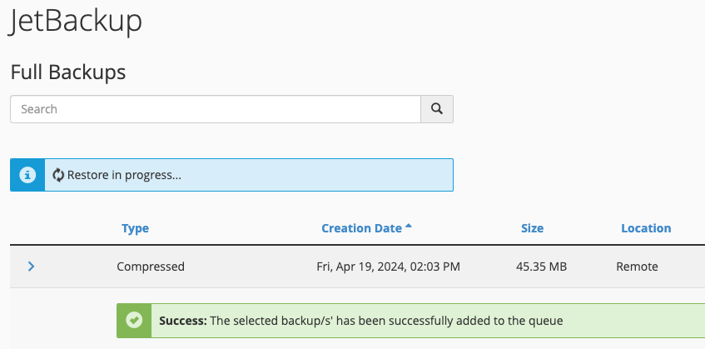Click the Full Backups heading

coord(68,72)
